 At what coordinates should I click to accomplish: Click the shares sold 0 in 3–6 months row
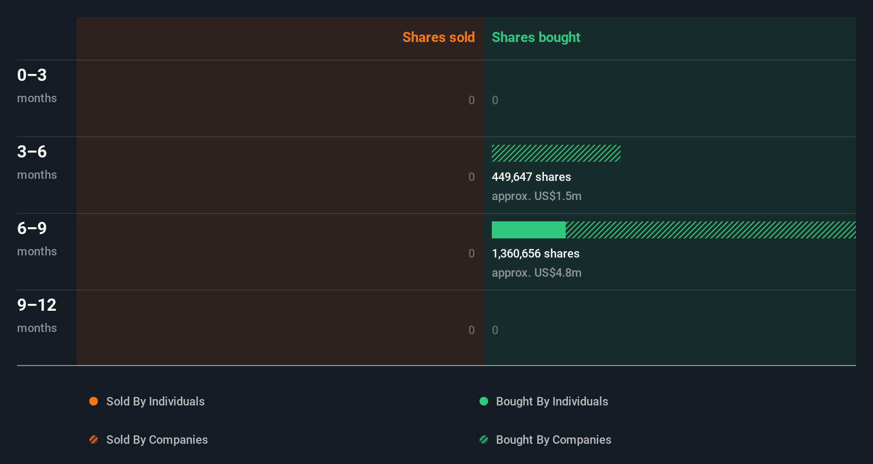click(x=472, y=177)
